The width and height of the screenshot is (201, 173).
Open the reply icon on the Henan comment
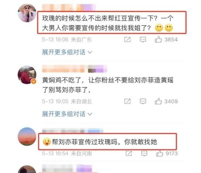[144, 153]
